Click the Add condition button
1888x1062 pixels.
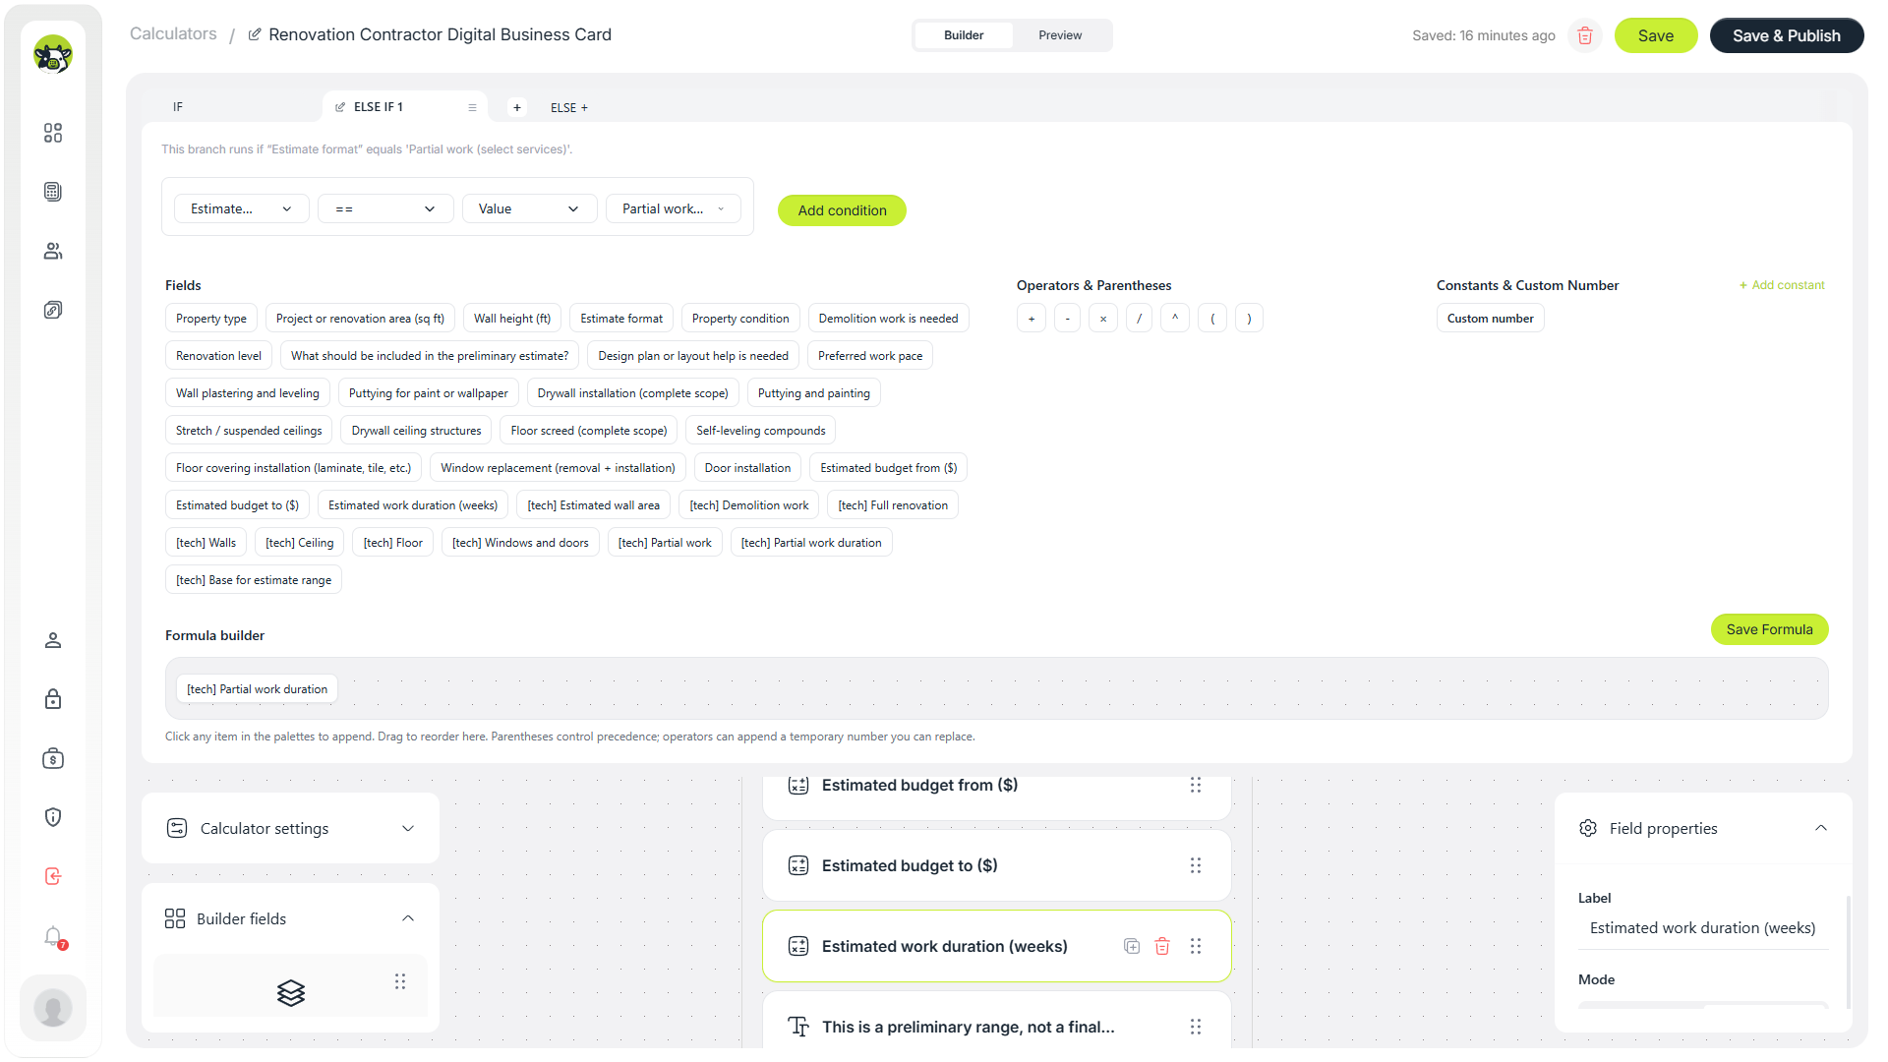[842, 210]
